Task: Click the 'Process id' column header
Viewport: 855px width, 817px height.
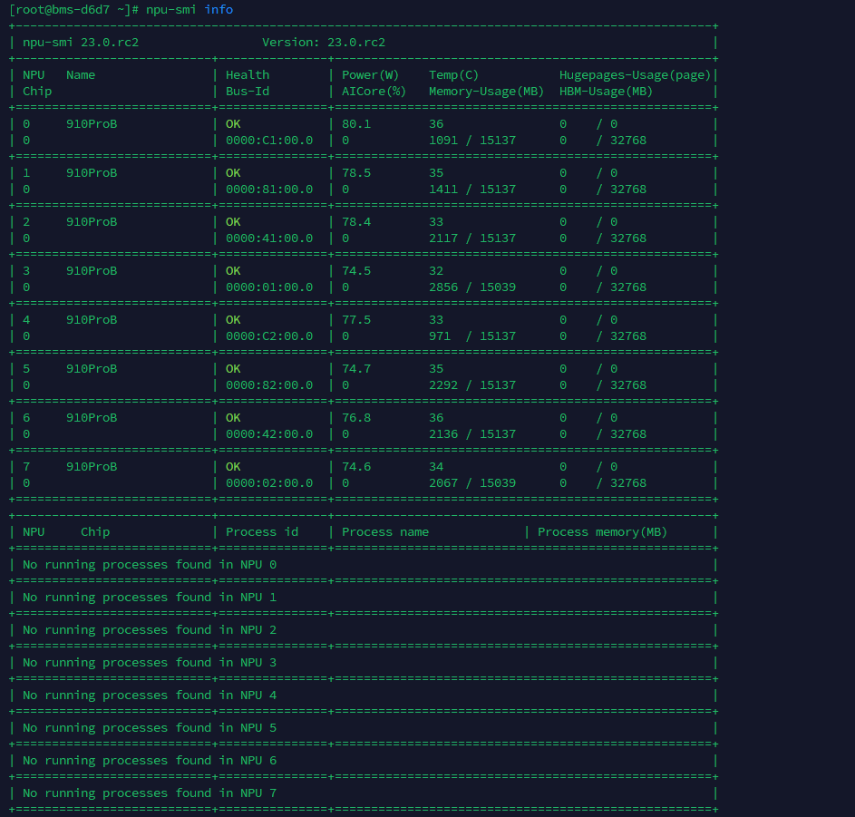Action: (x=262, y=532)
